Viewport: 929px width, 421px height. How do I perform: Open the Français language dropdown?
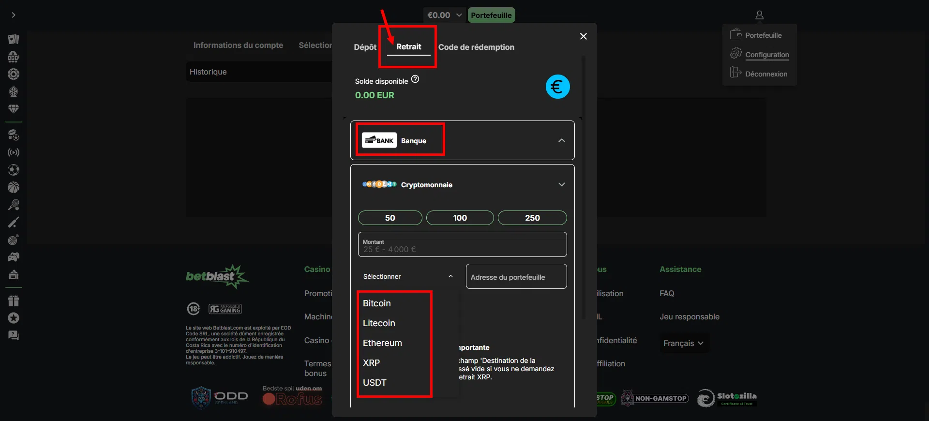[683, 343]
